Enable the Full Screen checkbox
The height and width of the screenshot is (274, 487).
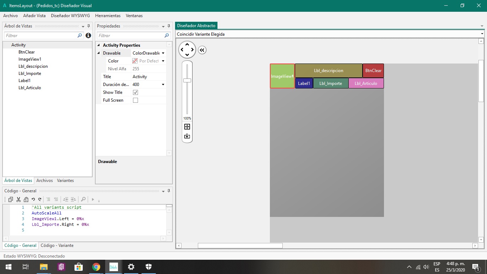pyautogui.click(x=135, y=100)
